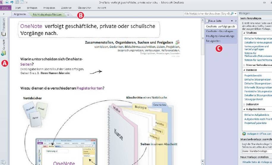
Task: Open the Neue Seite dropdown arrow
Action: pos(232,21)
